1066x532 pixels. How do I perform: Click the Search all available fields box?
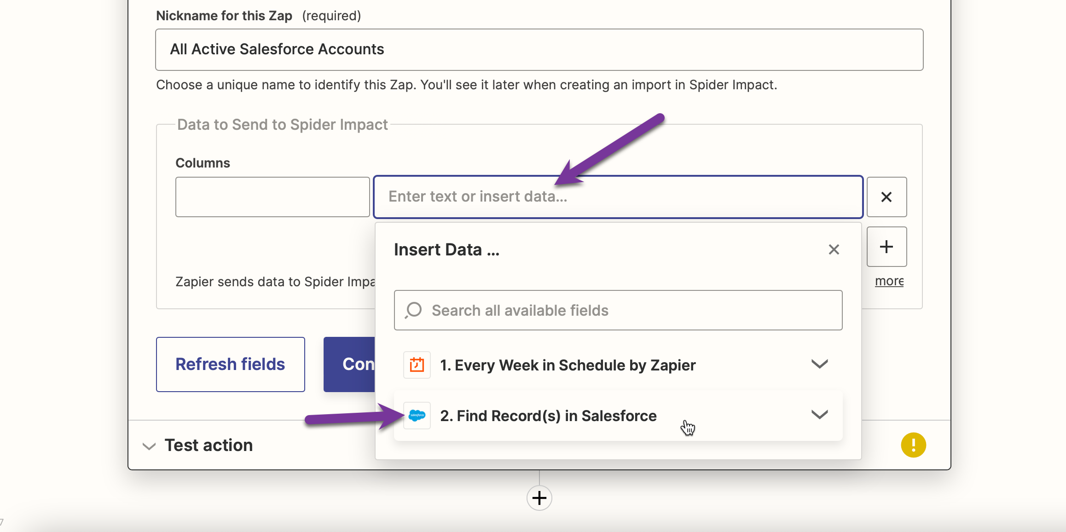618,310
